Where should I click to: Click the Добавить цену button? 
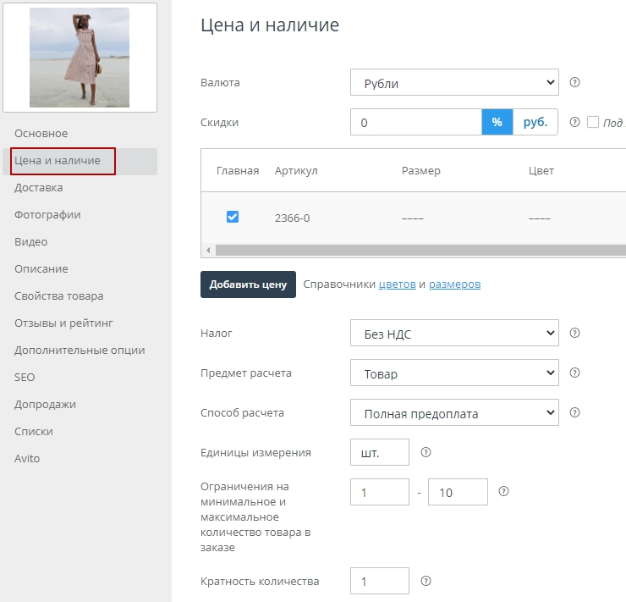pos(248,284)
